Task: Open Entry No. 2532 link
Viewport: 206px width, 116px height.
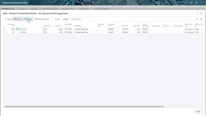Action: (x=61, y=29)
